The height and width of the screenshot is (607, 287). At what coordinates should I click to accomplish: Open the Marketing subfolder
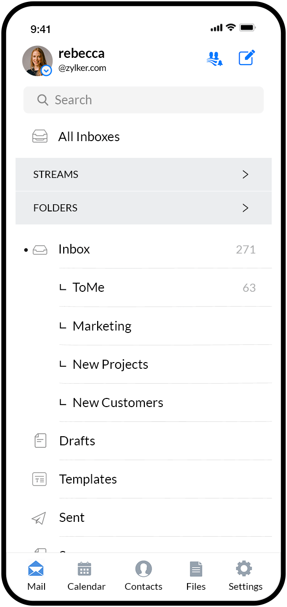[x=102, y=326]
